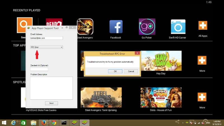
Task: Open the Go Poker app icon
Action: click(x=147, y=27)
